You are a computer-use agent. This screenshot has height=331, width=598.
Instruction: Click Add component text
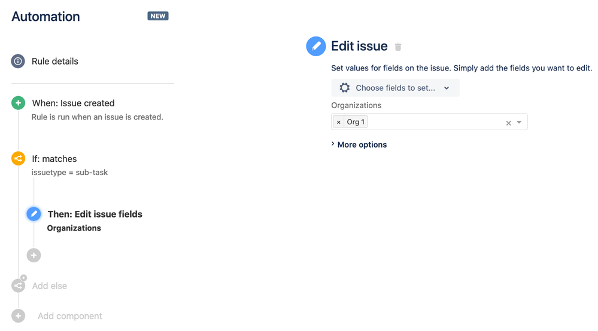pyautogui.click(x=70, y=316)
